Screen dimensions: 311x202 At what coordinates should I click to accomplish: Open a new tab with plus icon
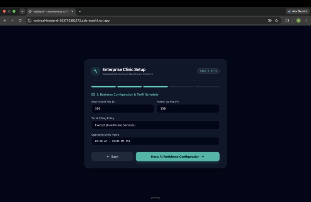click(x=80, y=11)
